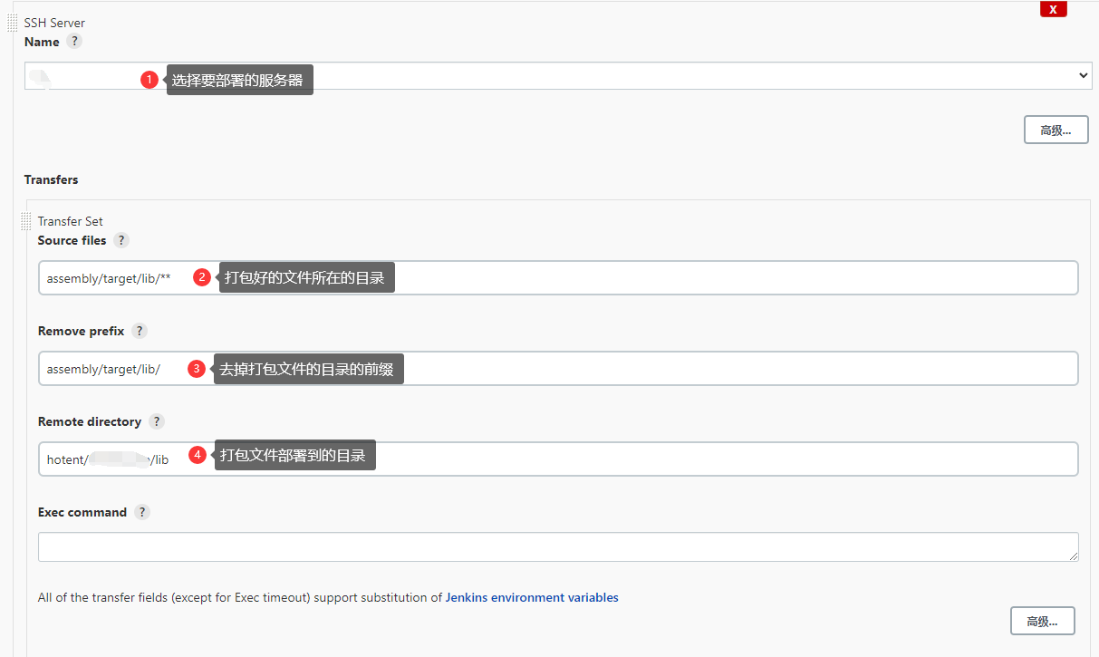Click help icon next to Name
The width and height of the screenshot is (1099, 657).
(x=74, y=42)
